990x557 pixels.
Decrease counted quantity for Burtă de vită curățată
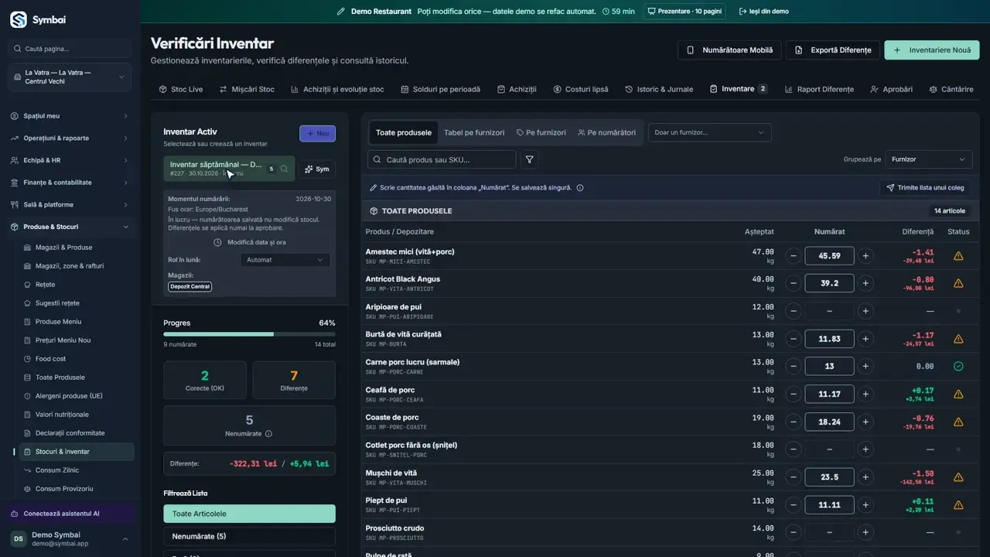793,339
